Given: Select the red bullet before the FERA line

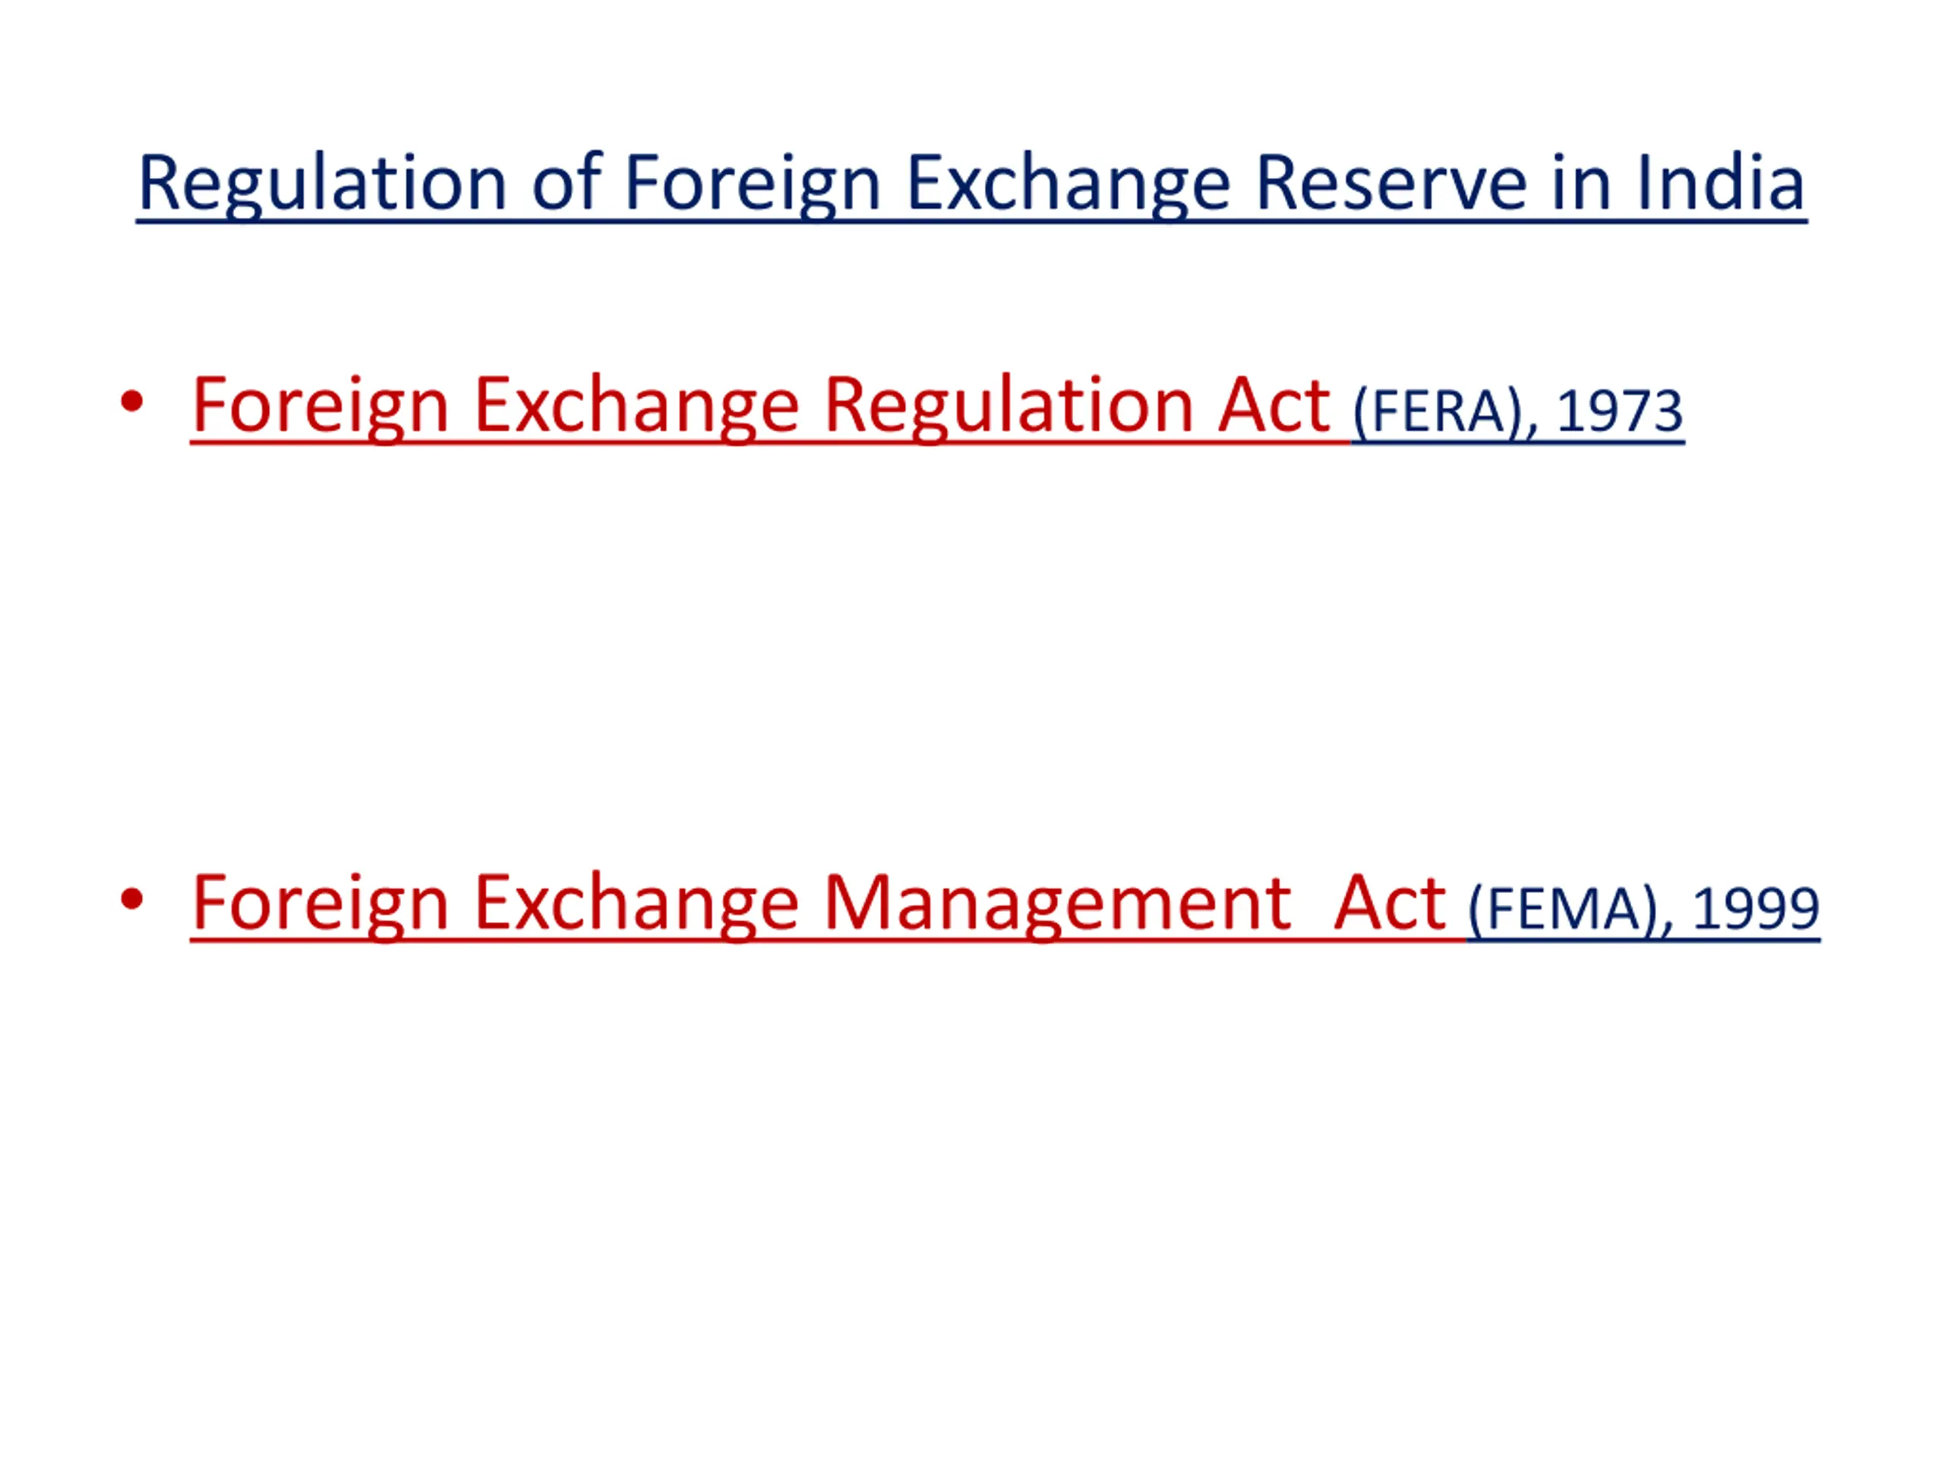Looking at the screenshot, I should [x=132, y=402].
